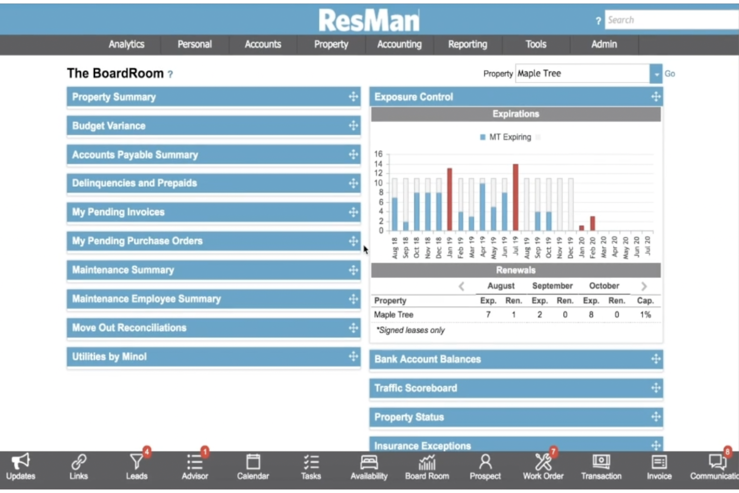Click the Maple Tree property input
739x493 pixels.
[582, 74]
